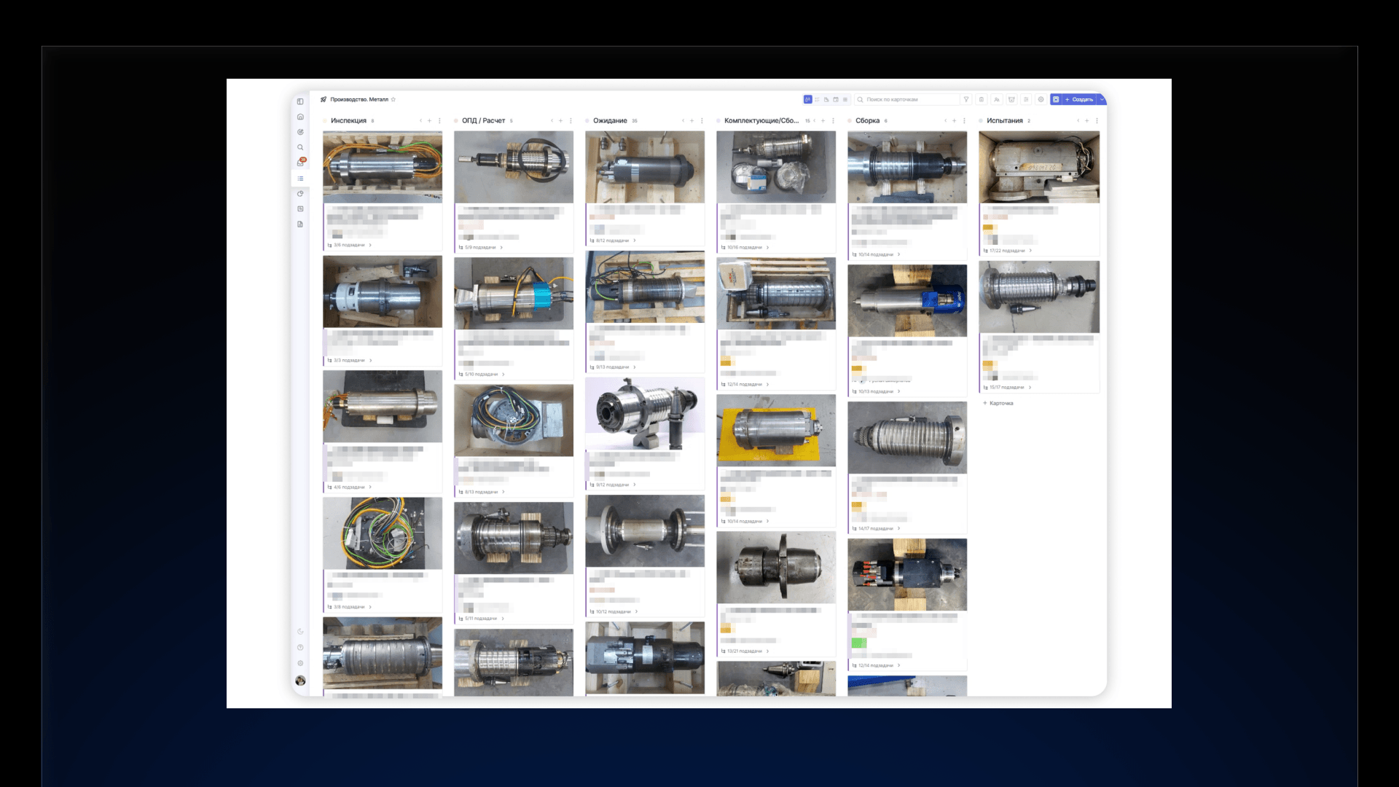1399x787 pixels.
Task: Open the sidebar settings gear
Action: (x=300, y=663)
